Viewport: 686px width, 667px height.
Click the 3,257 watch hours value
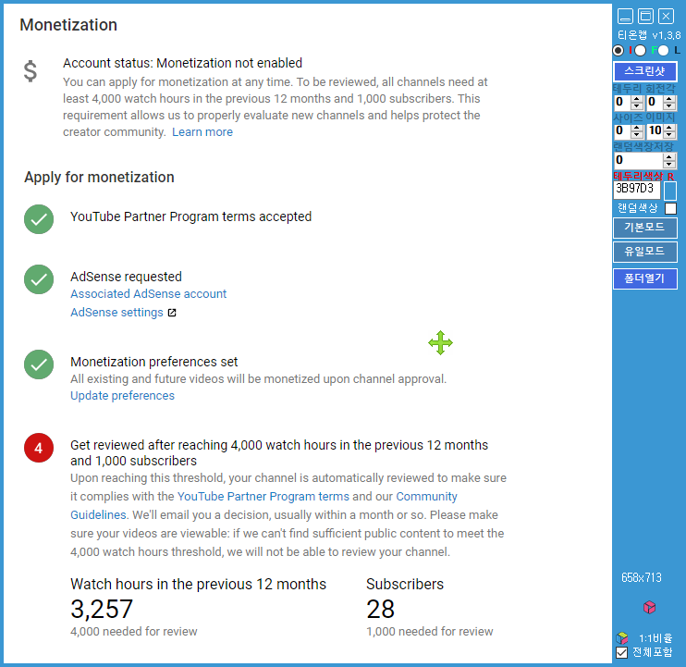102,609
